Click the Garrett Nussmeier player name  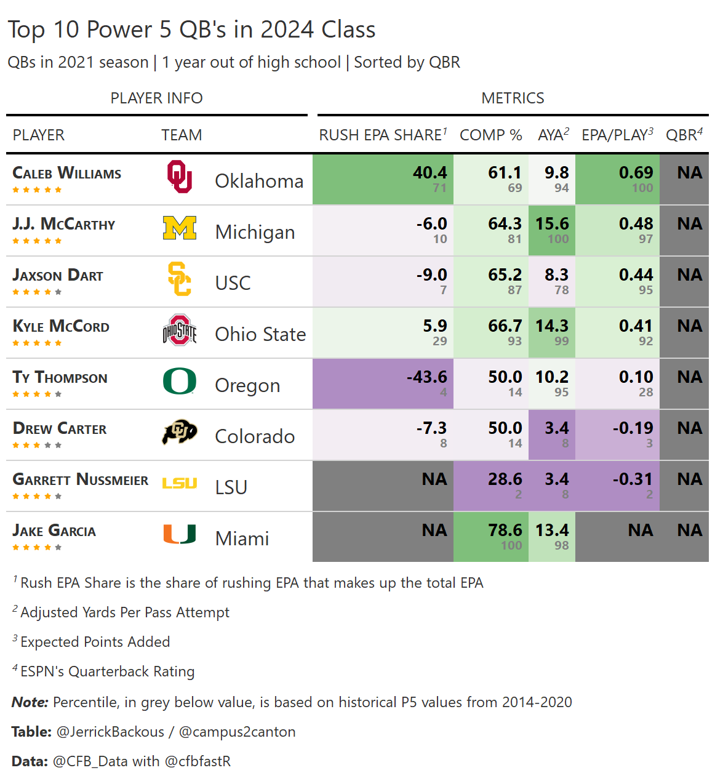81,480
